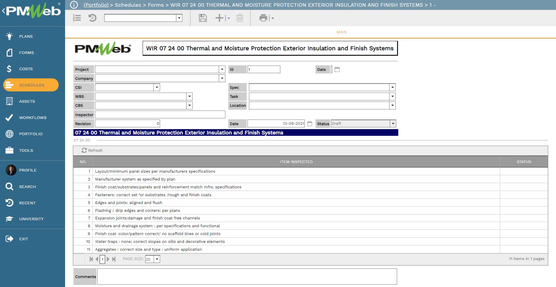Click the info circle icon in header
This screenshot has height=287, width=556.
click(74, 5)
